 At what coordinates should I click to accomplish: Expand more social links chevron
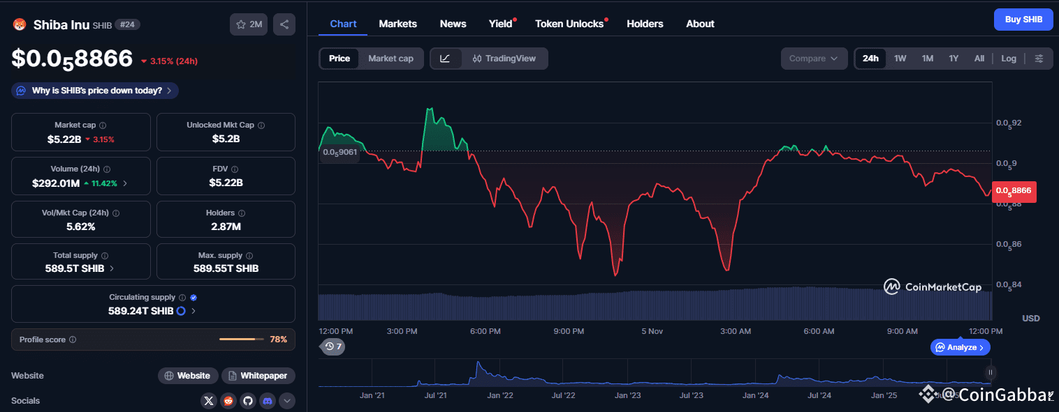(x=287, y=401)
